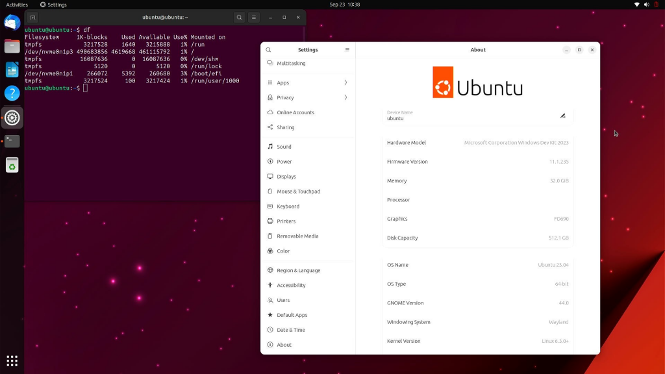
Task: Open the clock showing Sep 23 10:38
Action: coord(344,5)
